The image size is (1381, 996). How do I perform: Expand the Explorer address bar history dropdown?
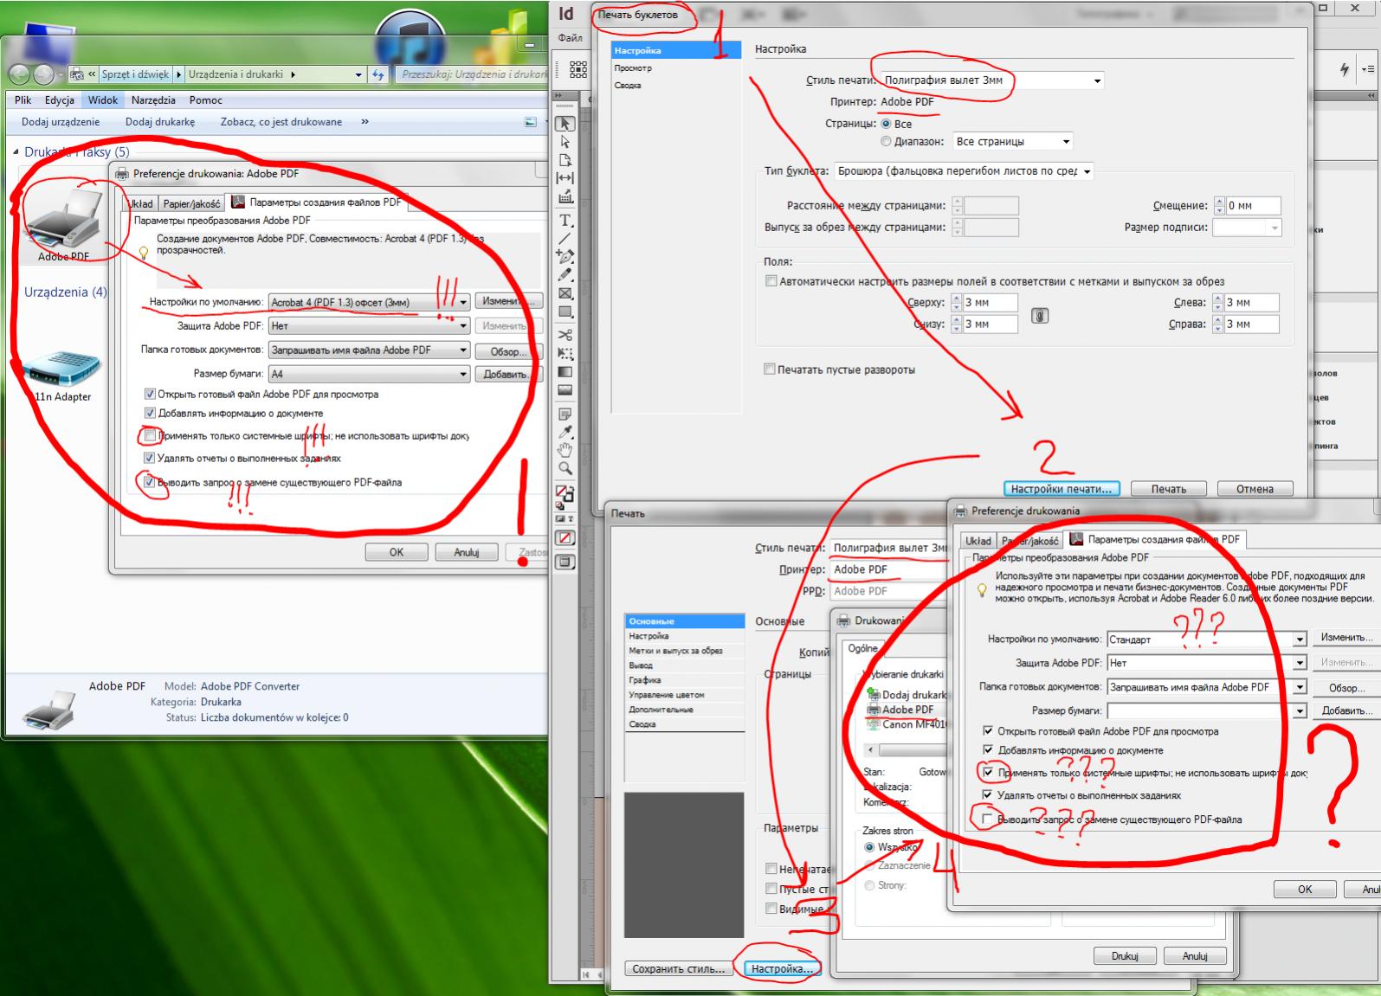(358, 74)
